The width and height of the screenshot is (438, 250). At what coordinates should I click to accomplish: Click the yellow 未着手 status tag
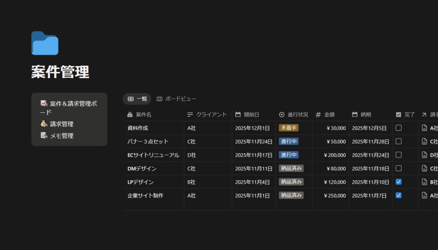point(289,128)
